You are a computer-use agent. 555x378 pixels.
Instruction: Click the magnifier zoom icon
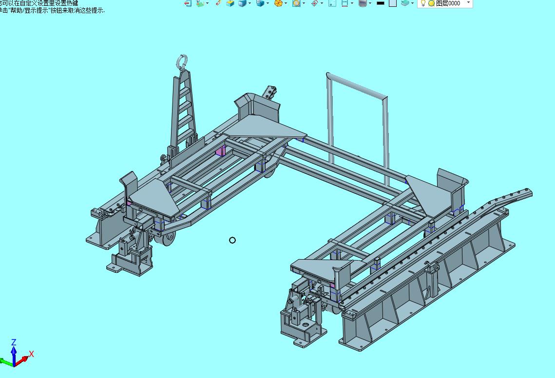[296, 3]
